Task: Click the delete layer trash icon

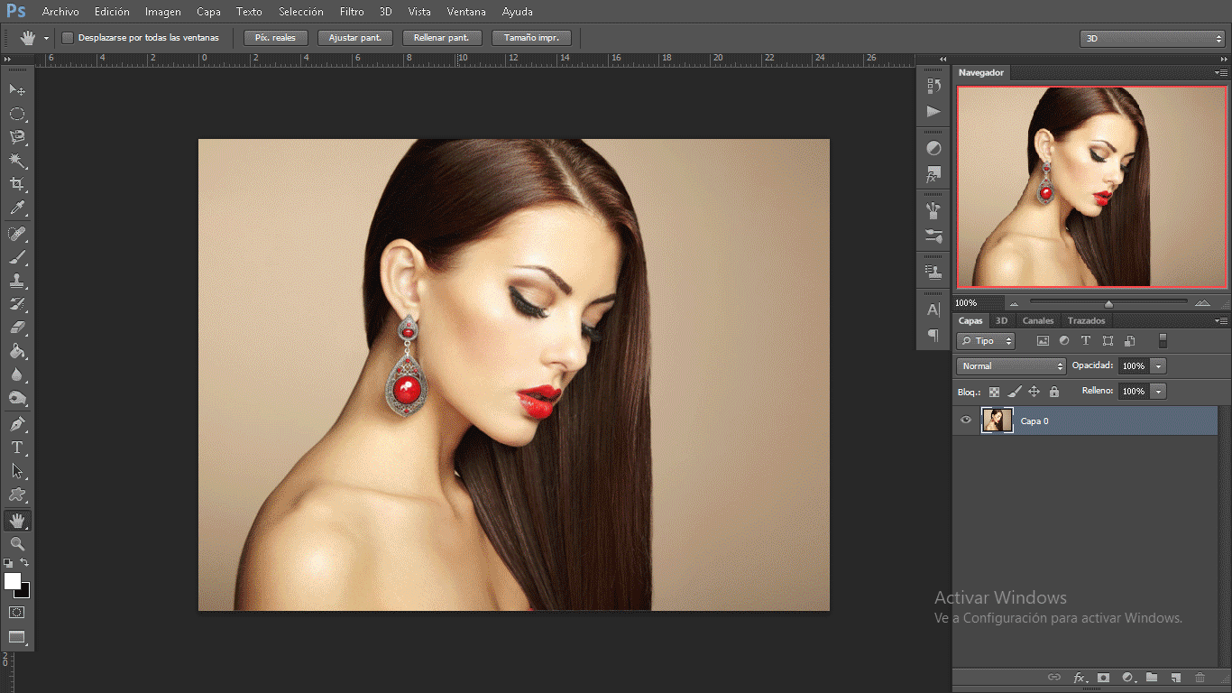Action: [x=1200, y=677]
